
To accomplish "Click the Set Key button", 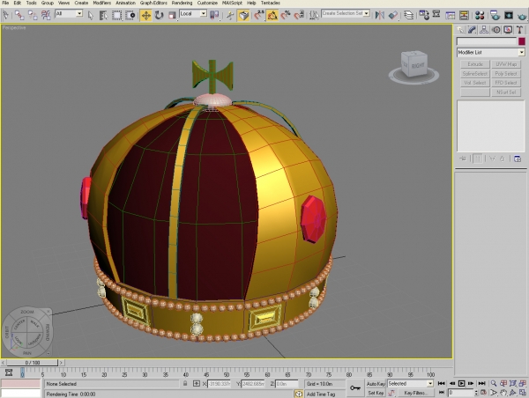I will pos(376,393).
